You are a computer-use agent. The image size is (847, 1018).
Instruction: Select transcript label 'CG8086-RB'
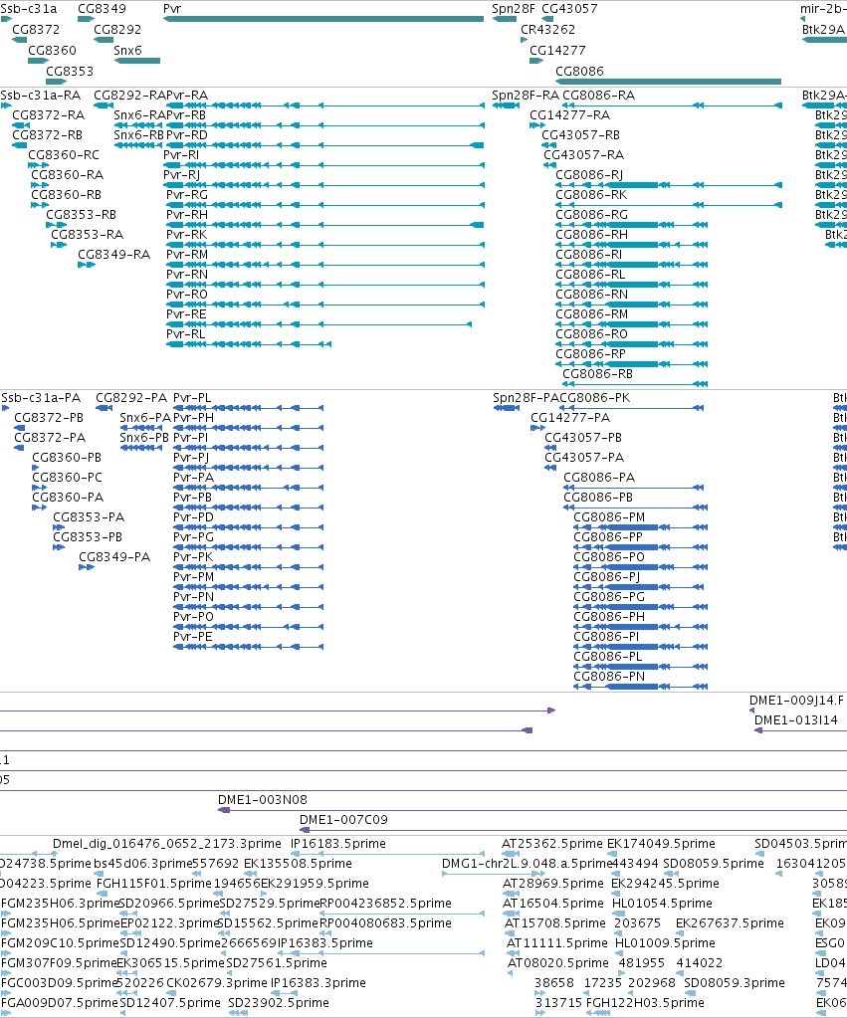(x=597, y=374)
